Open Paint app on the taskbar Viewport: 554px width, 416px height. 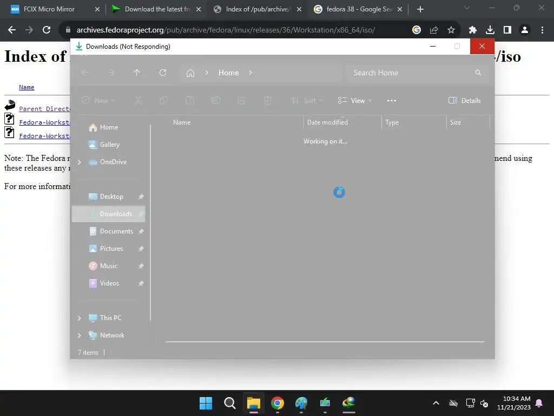[x=301, y=403]
